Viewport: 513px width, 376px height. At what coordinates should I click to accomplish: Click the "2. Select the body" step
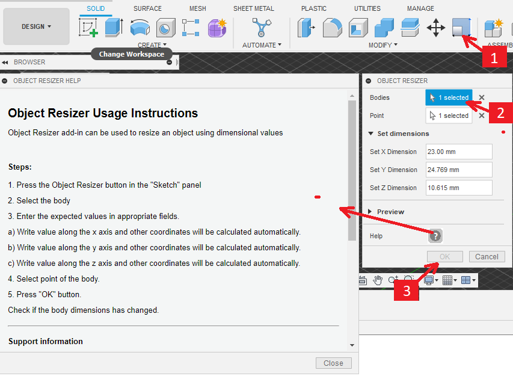tap(39, 200)
